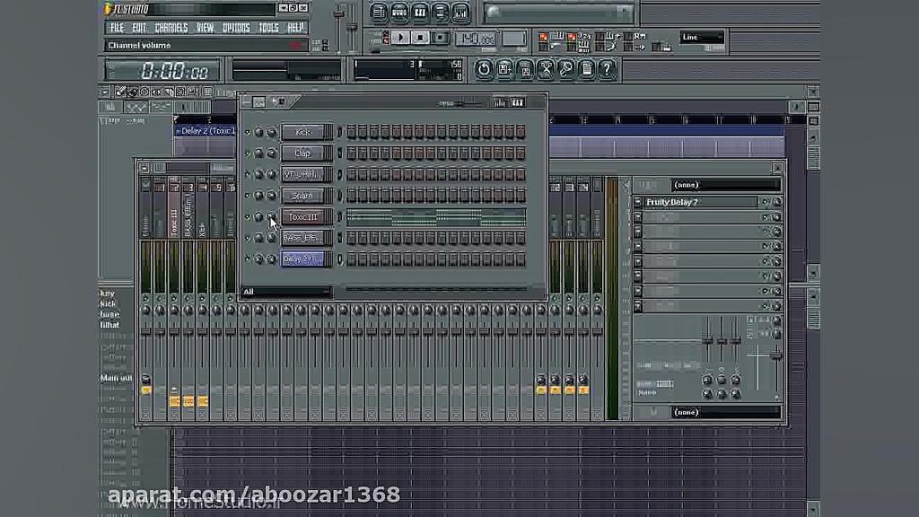Click the one-click recording microphone icon
The height and width of the screenshot is (517, 919).
(x=565, y=69)
